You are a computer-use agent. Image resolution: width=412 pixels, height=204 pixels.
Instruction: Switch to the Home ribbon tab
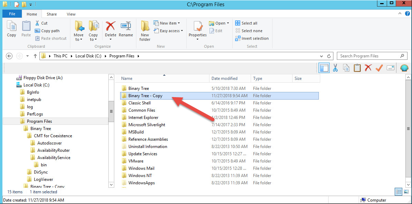(x=32, y=14)
